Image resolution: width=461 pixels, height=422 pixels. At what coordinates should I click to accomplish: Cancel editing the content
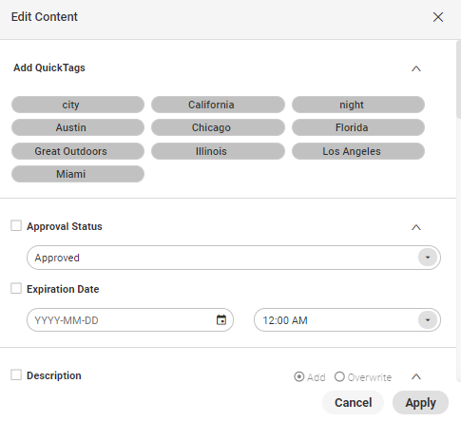click(353, 403)
